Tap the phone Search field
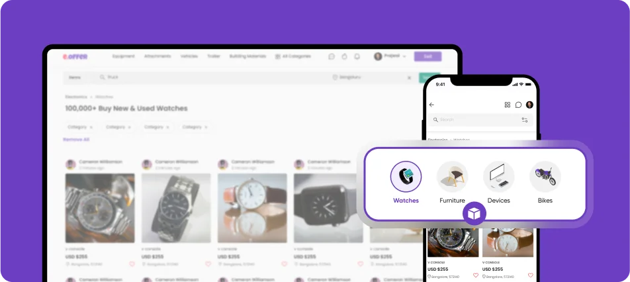630x282 pixels. (x=480, y=120)
